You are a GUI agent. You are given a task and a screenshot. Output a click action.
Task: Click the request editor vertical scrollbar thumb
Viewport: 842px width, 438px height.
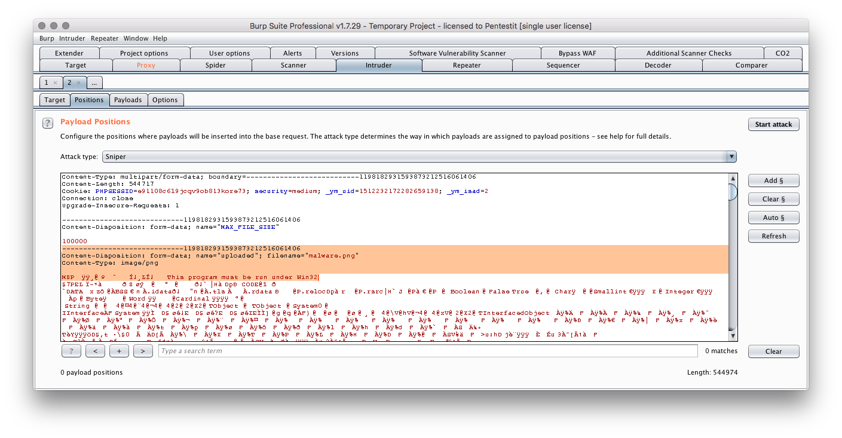click(733, 192)
